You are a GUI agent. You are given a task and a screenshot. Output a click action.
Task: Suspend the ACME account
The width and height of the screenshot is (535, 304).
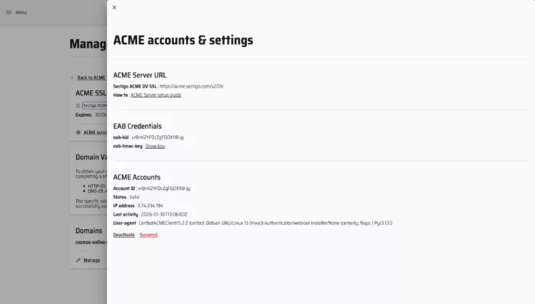(148, 234)
